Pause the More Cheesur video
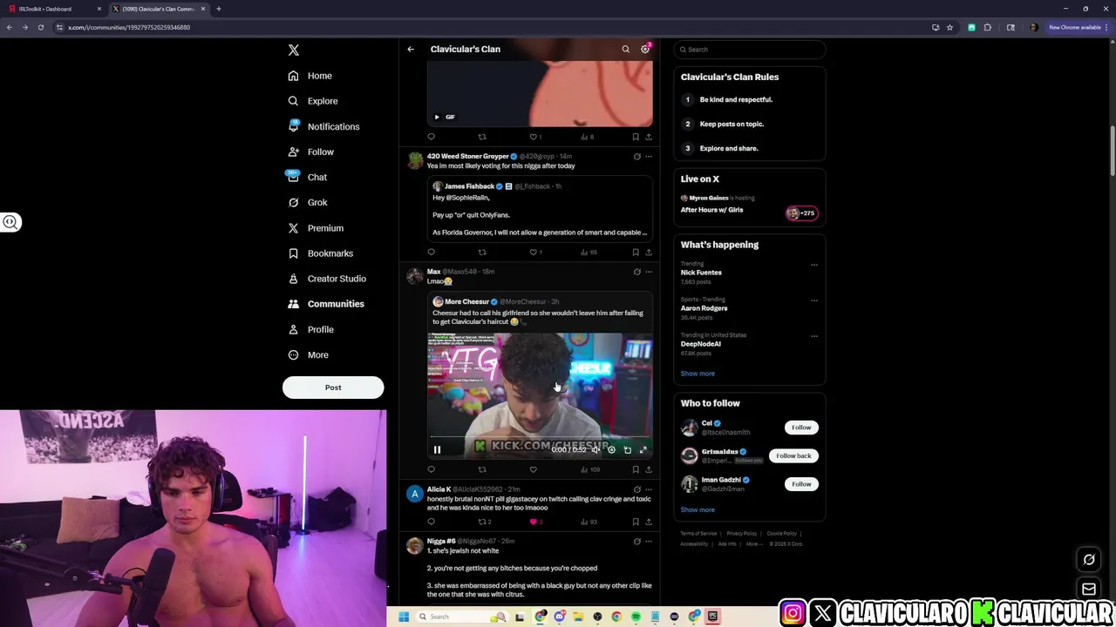The height and width of the screenshot is (627, 1116). tap(437, 450)
